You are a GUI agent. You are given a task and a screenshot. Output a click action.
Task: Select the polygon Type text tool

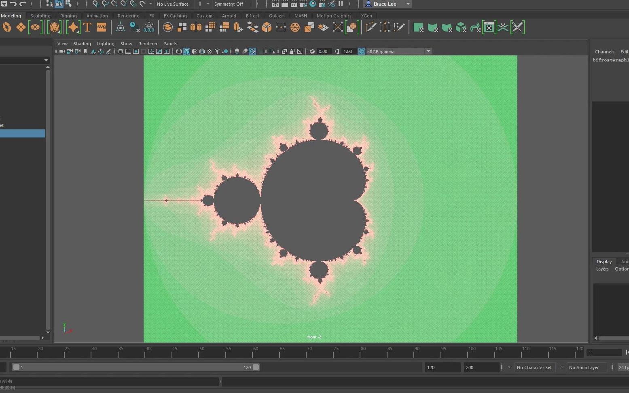[x=87, y=27]
